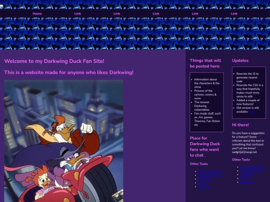Open HTML Cheatsheet link below fans chat heading
Screen dimensions: 270x202
click(x=209, y=171)
